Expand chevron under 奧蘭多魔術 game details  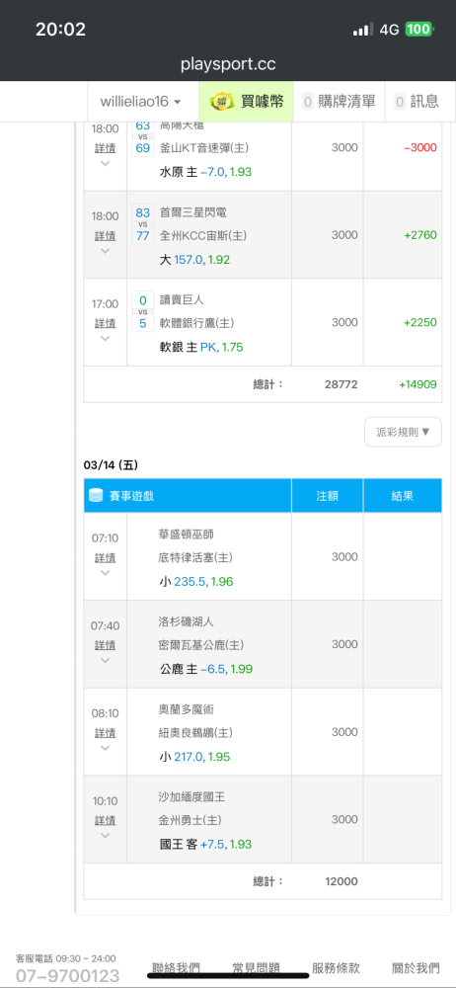(x=106, y=748)
